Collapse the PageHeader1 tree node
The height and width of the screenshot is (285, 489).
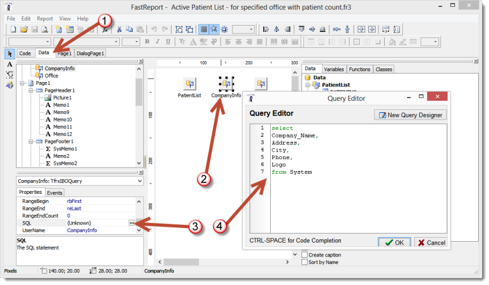pos(31,91)
